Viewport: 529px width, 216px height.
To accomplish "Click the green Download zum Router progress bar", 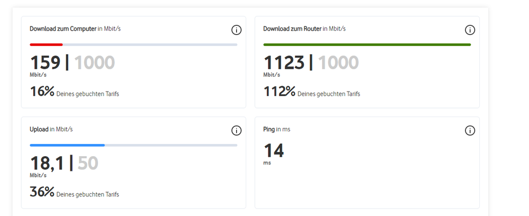I will point(367,44).
